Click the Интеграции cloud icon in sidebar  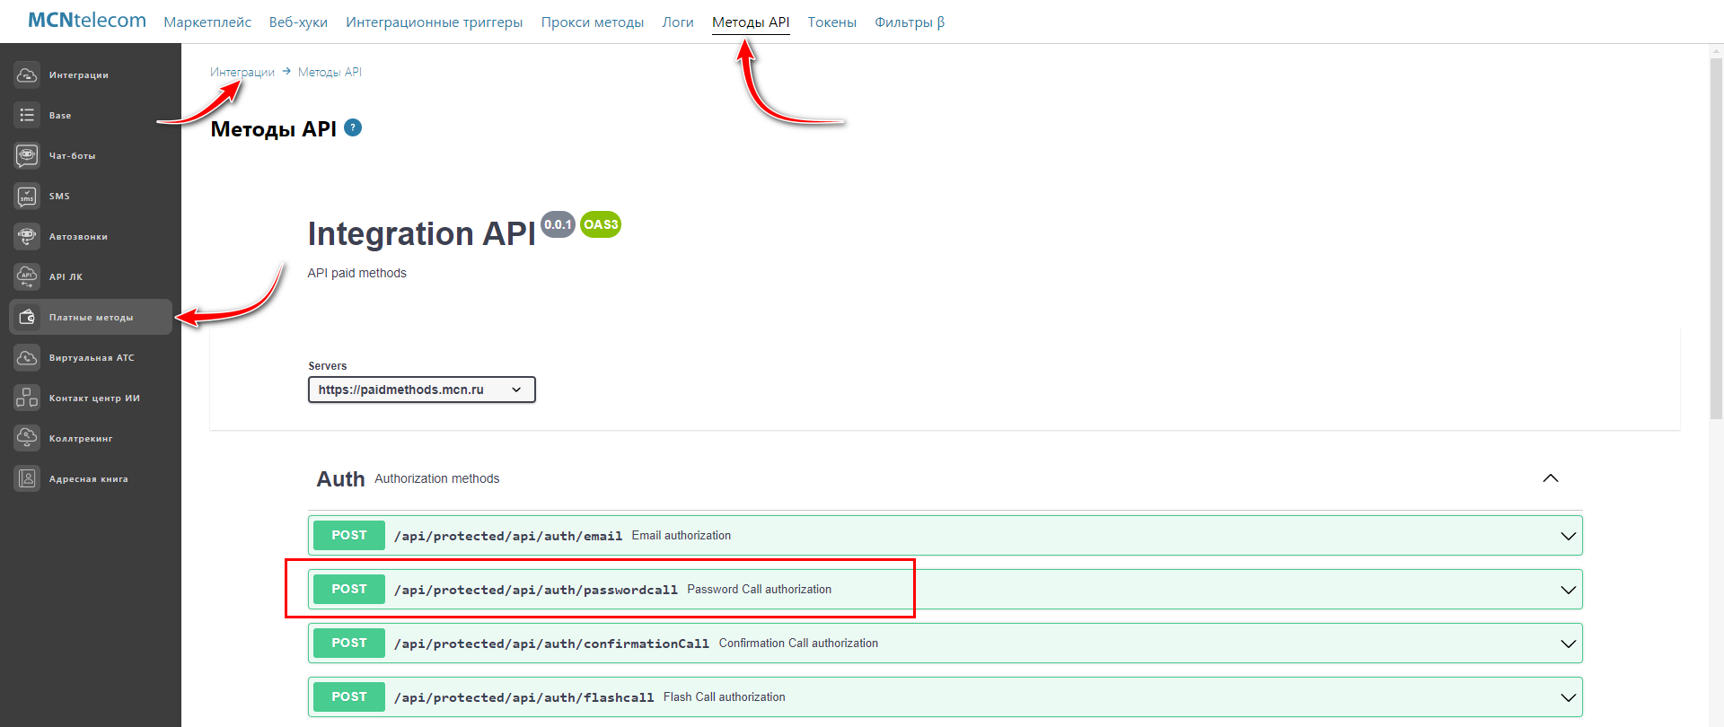[x=27, y=75]
